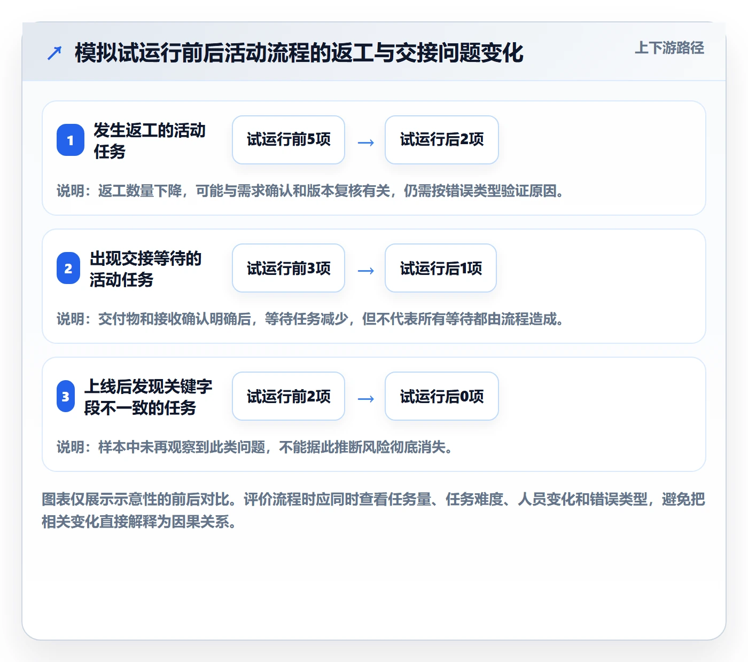
Task: Click the 试运行后1项 box
Action: pyautogui.click(x=441, y=268)
